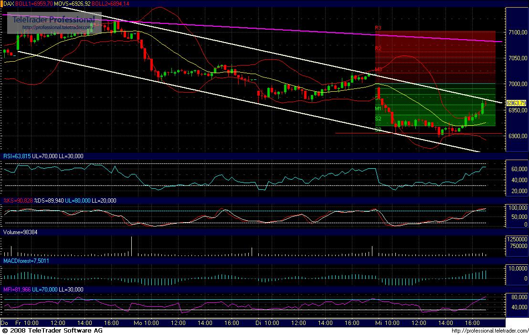Image resolution: width=529 pixels, height=335 pixels.
Task: Click UL=70,000 in the RSI panel header
Action: [44, 156]
